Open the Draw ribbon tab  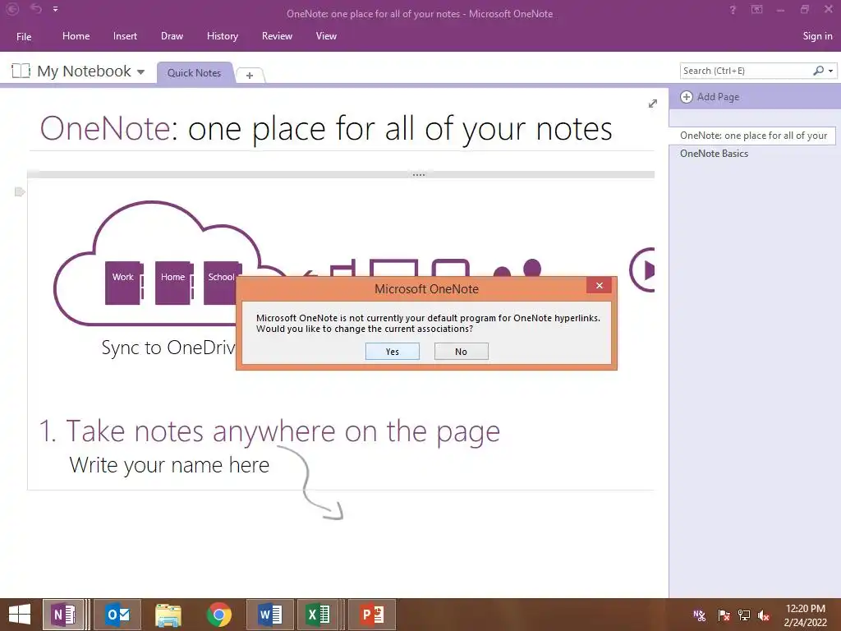[172, 36]
